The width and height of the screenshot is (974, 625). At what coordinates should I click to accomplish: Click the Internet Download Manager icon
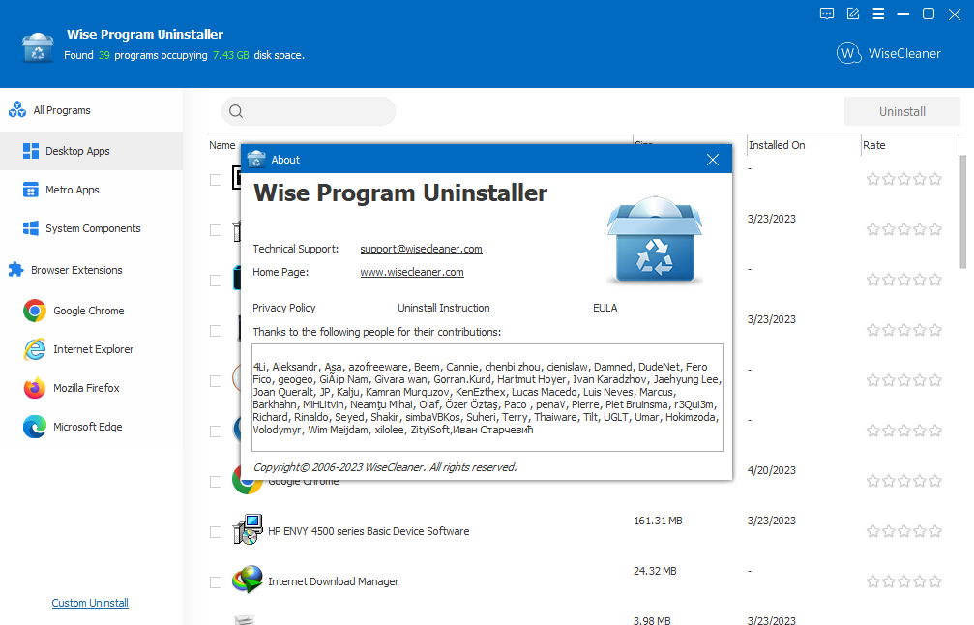coord(248,580)
